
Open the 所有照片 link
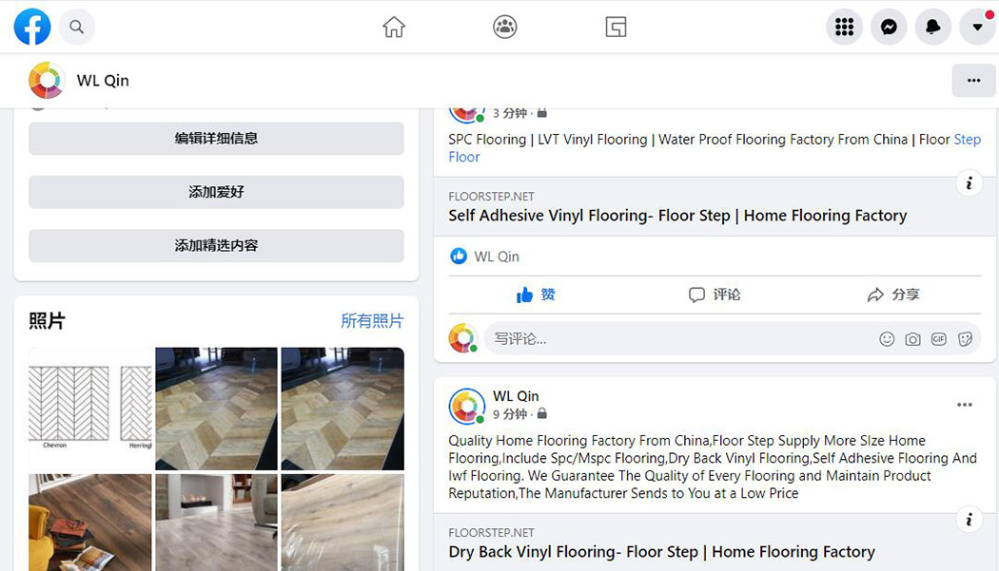pos(372,321)
